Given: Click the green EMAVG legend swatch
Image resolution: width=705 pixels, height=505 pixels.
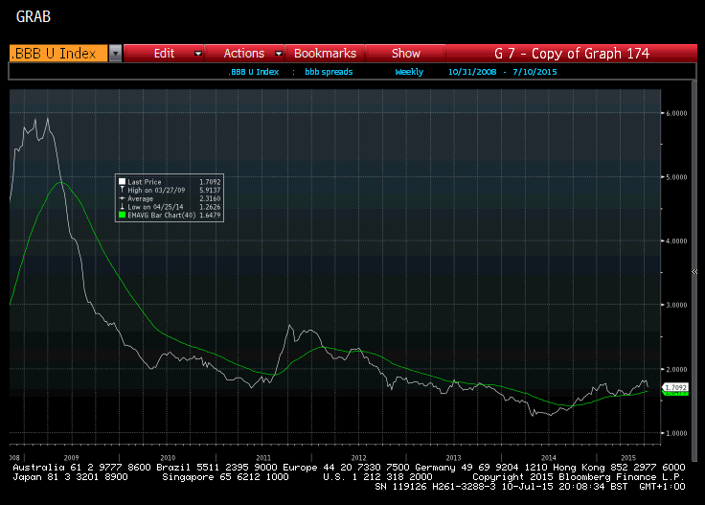Looking at the screenshot, I should point(122,216).
